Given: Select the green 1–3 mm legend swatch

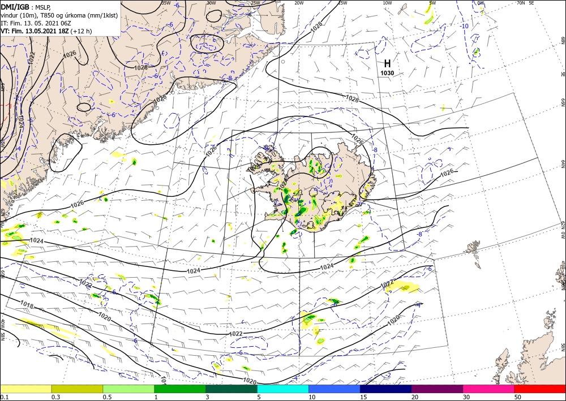Looking at the screenshot, I should [x=180, y=389].
